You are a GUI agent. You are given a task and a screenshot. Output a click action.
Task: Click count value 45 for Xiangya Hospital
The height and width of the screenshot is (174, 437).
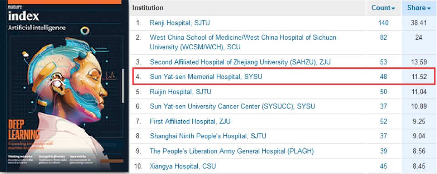point(384,166)
